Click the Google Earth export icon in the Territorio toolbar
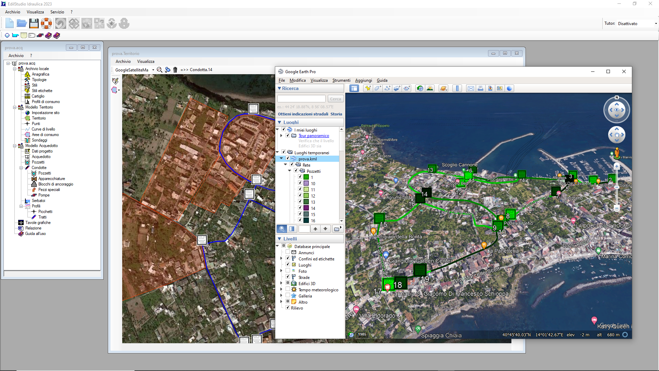The height and width of the screenshot is (371, 659). click(x=167, y=70)
